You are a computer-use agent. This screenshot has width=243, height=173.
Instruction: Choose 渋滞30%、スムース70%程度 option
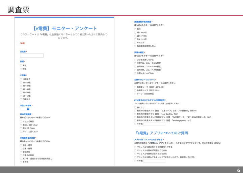point(135,70)
